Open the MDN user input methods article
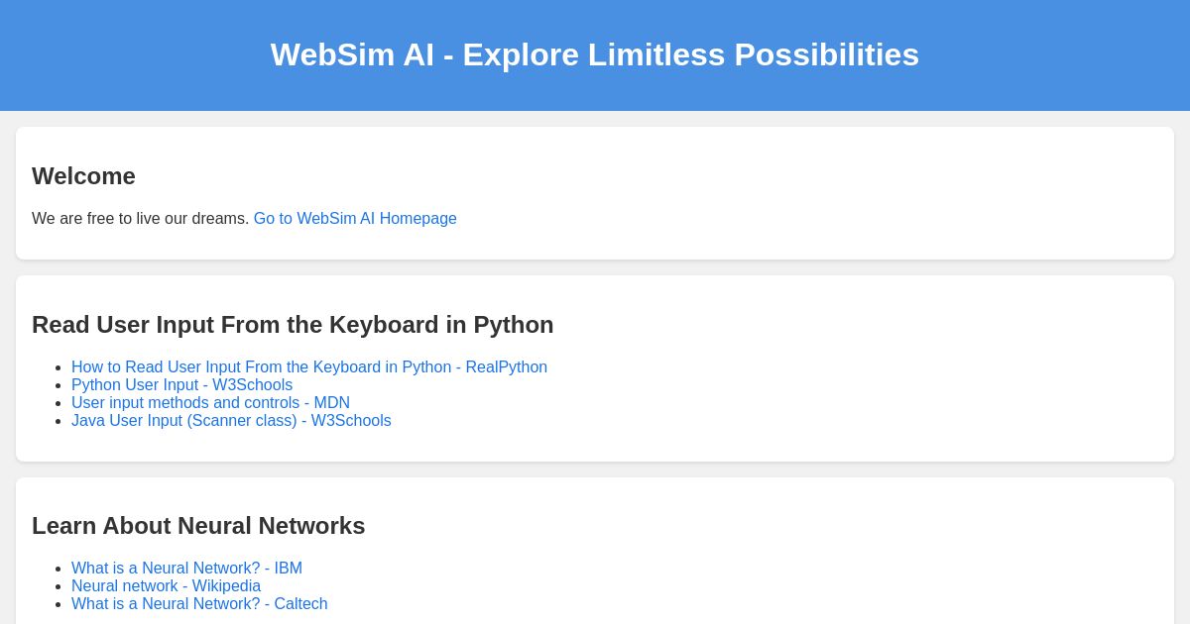Image resolution: width=1190 pixels, height=624 pixels. pos(210,402)
